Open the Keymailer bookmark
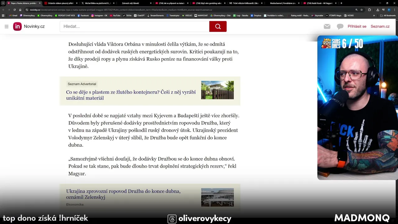The image size is (398, 224). 317,15
